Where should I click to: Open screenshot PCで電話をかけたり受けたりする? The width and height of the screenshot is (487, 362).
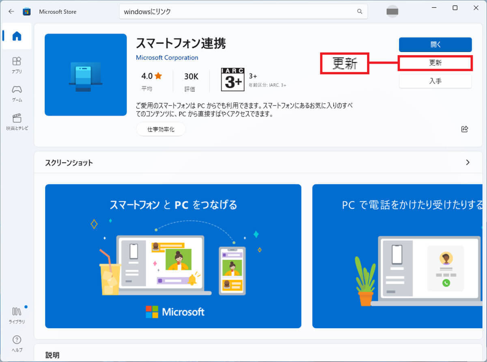pos(397,256)
